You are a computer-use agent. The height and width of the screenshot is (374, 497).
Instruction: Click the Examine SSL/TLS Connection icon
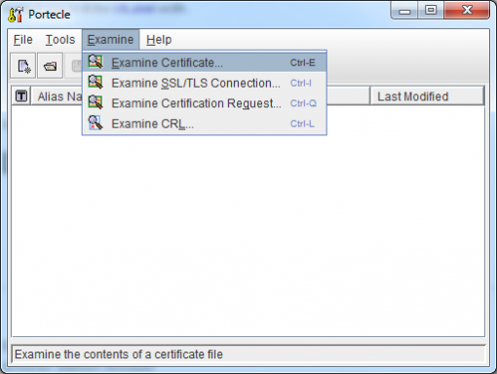[x=96, y=82]
